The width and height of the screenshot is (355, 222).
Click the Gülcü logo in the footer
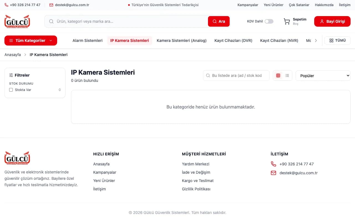coord(17,158)
